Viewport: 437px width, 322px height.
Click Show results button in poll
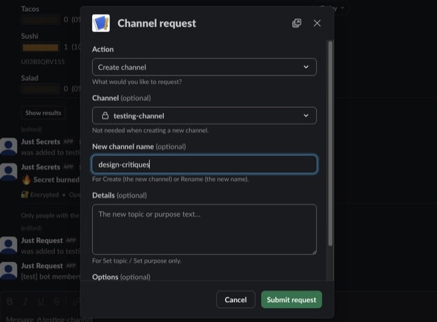tap(43, 113)
